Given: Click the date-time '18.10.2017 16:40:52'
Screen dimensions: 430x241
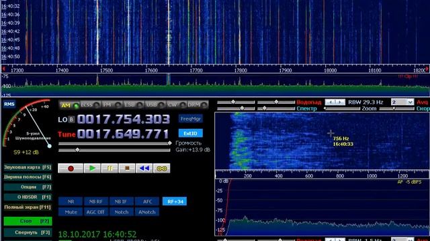Looking at the screenshot, I should pos(97,234).
